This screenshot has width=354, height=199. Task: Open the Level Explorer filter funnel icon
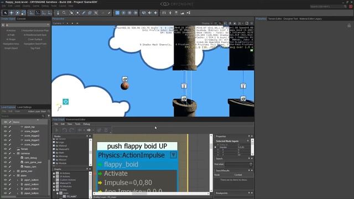click(49, 116)
